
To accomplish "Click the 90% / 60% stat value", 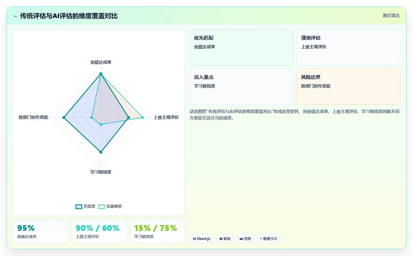I will (97, 228).
